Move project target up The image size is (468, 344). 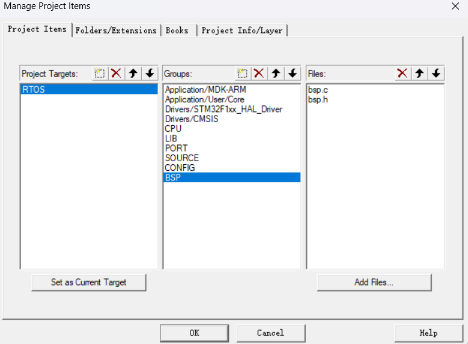tap(133, 73)
